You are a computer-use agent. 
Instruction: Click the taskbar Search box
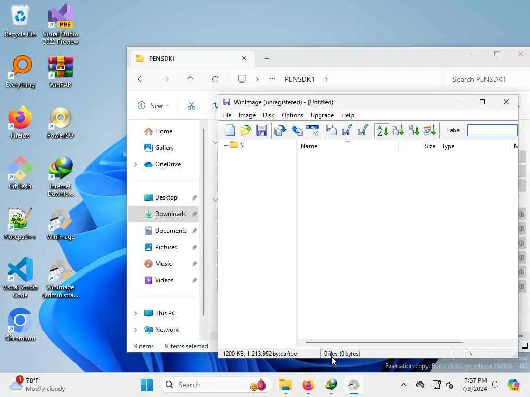[x=215, y=385]
